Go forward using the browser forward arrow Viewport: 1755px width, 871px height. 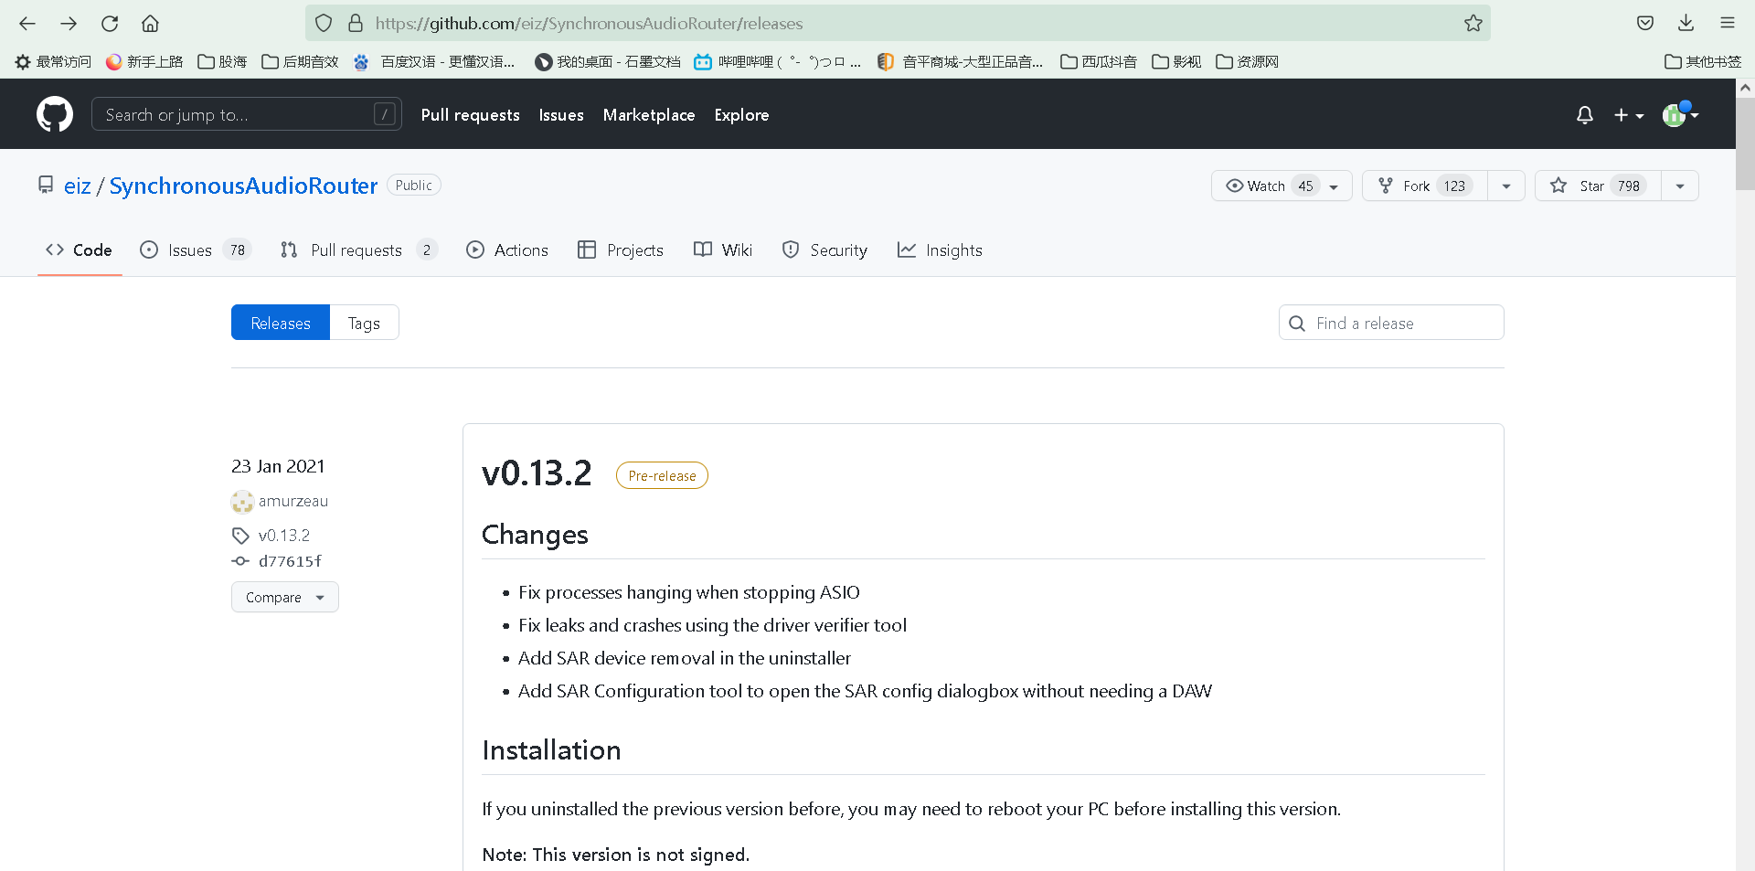[x=69, y=23]
